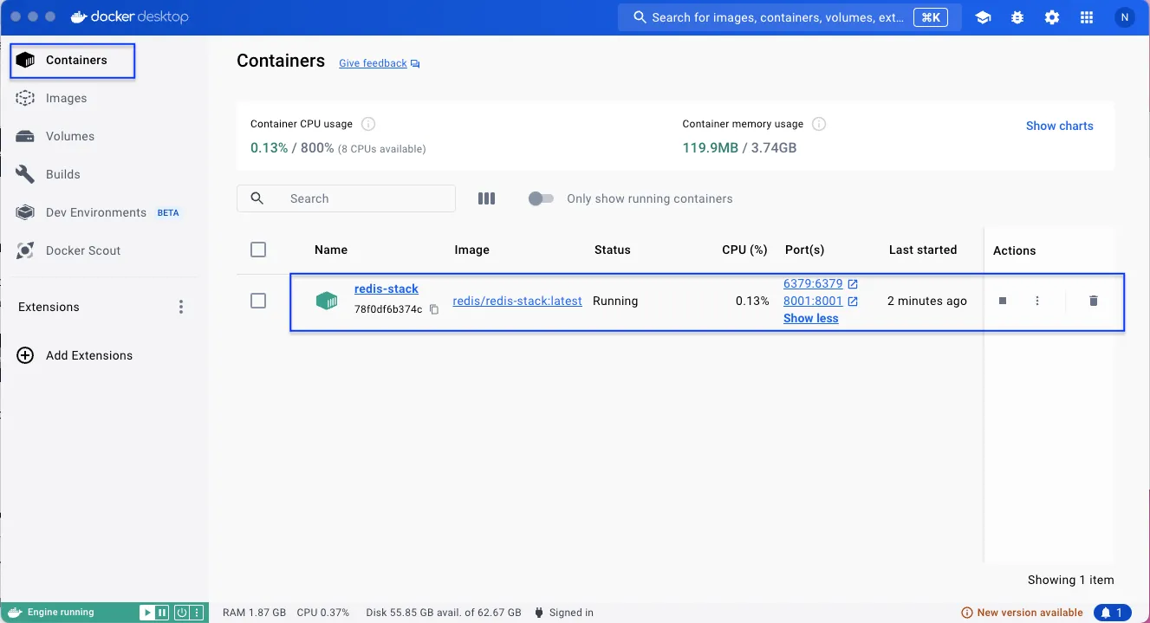This screenshot has width=1150, height=623.
Task: Sort by the CPU (%) column header
Action: pos(744,250)
